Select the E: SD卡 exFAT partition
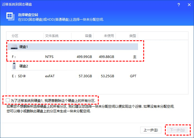The height and width of the screenshot is (138, 194). point(73,76)
